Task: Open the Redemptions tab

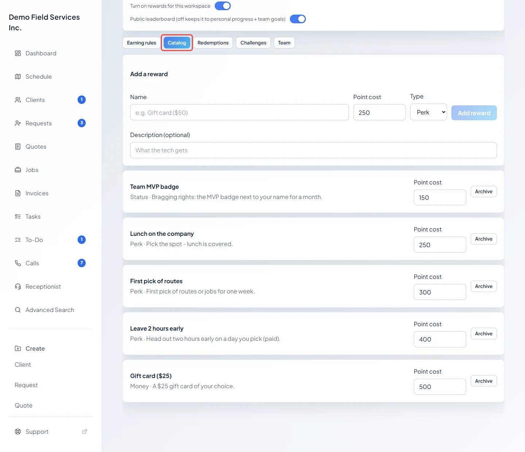Action: 213,43
